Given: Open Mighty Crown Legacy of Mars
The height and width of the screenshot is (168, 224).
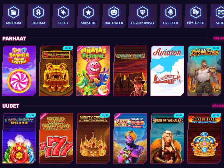Looking at the screenshot, I should (93, 138).
